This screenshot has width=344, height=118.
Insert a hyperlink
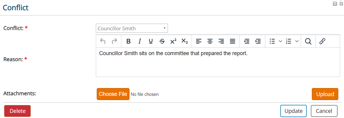pyautogui.click(x=322, y=41)
